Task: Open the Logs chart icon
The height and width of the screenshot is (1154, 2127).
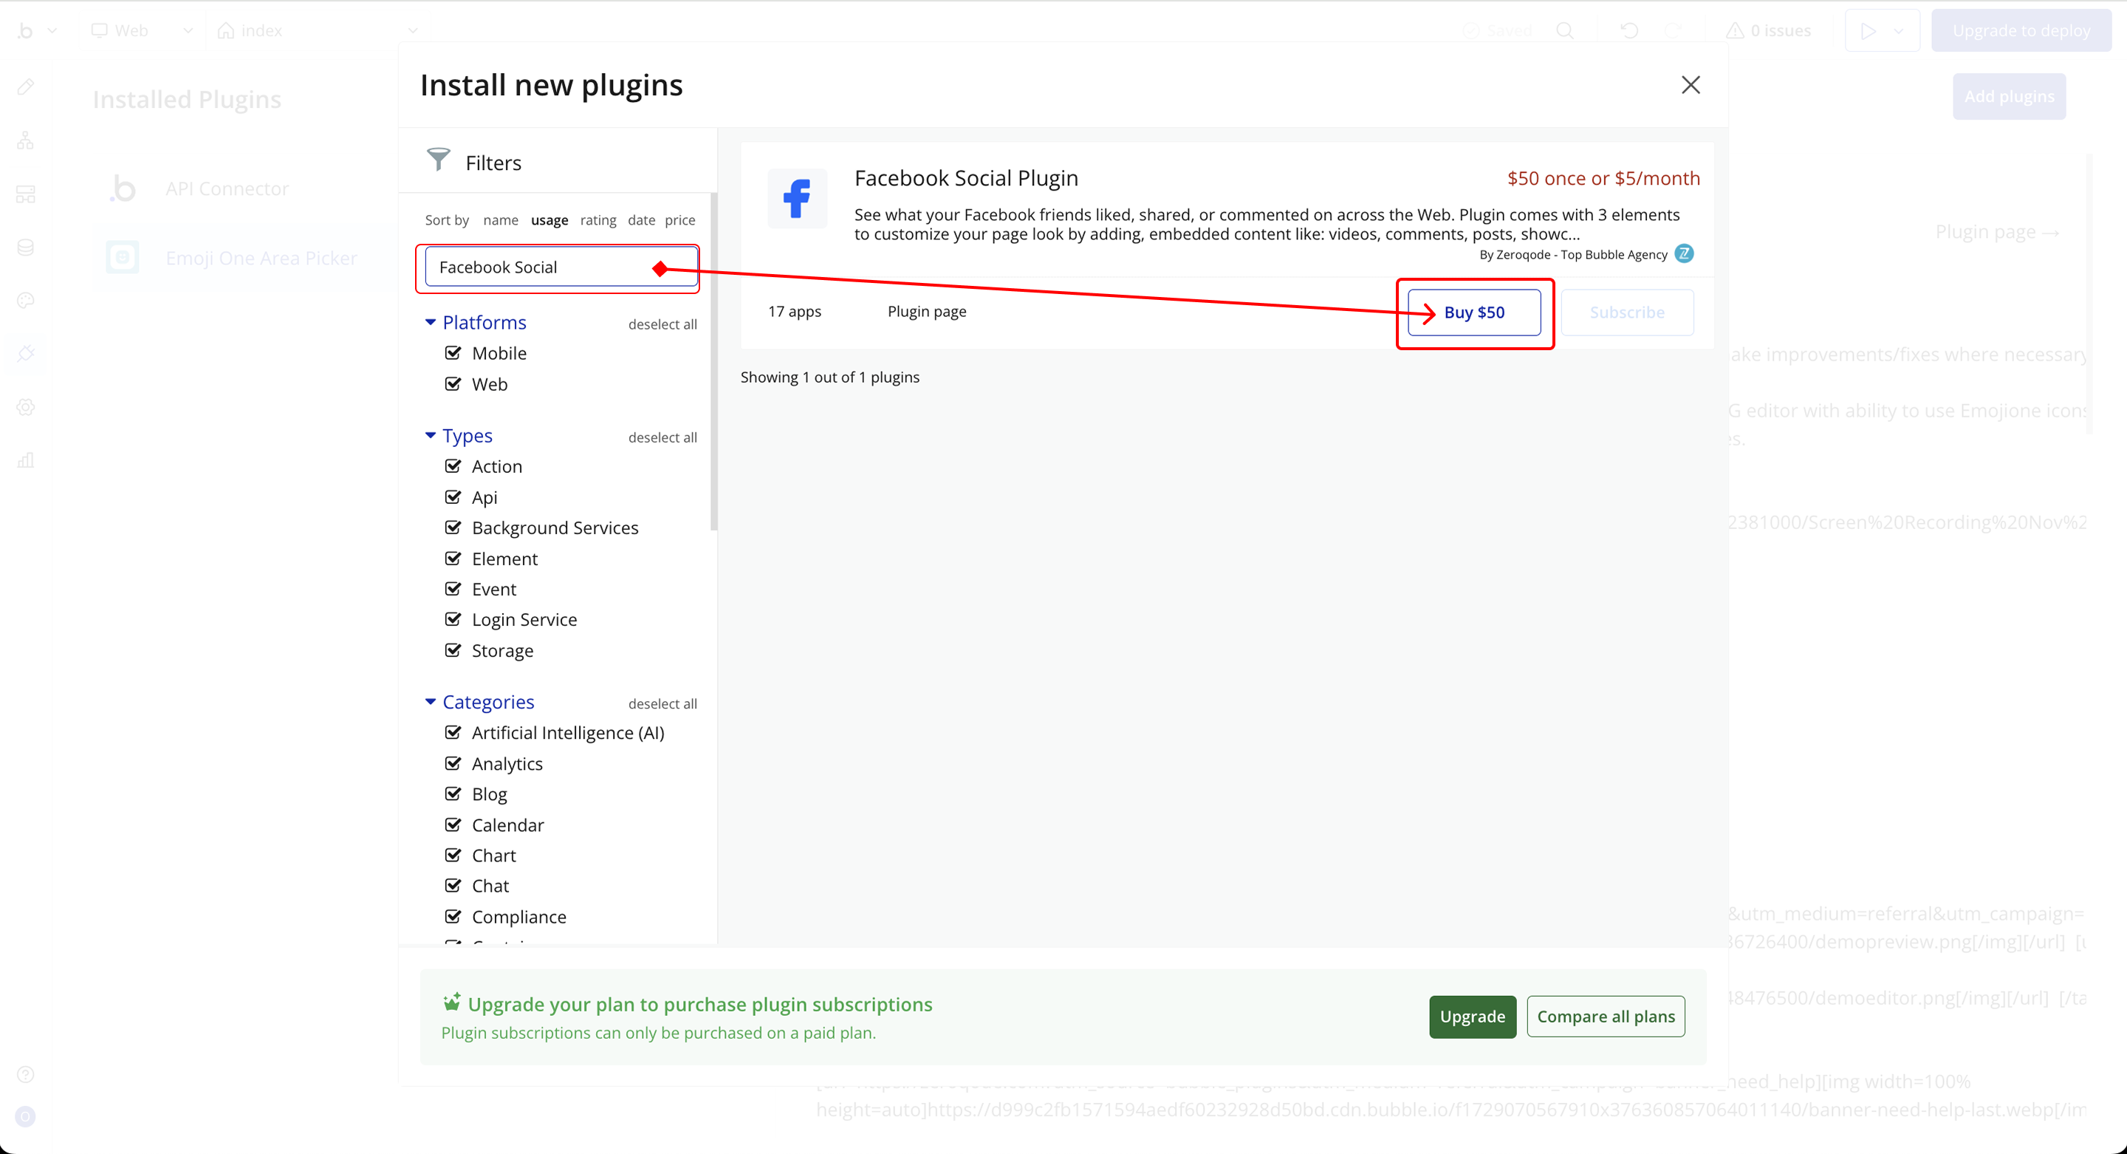Action: click(x=26, y=460)
